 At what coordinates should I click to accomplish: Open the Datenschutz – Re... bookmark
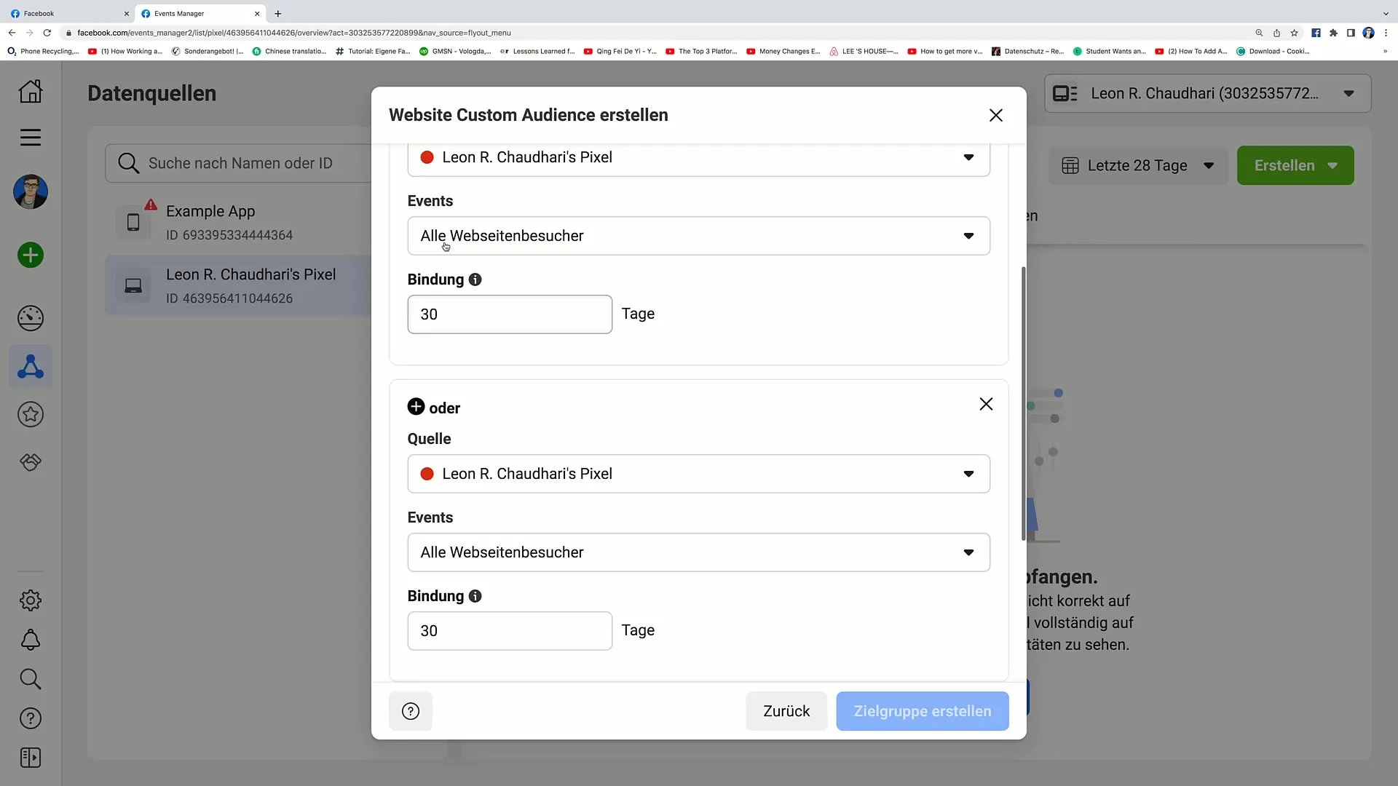(x=1027, y=51)
